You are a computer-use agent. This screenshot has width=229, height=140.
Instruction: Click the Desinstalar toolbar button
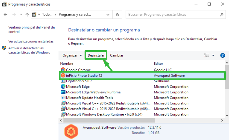click(x=96, y=55)
